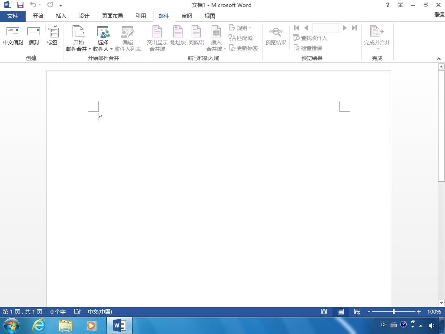The width and height of the screenshot is (445, 334).
Task: Click 预览结果 preview results button
Action: tap(276, 36)
